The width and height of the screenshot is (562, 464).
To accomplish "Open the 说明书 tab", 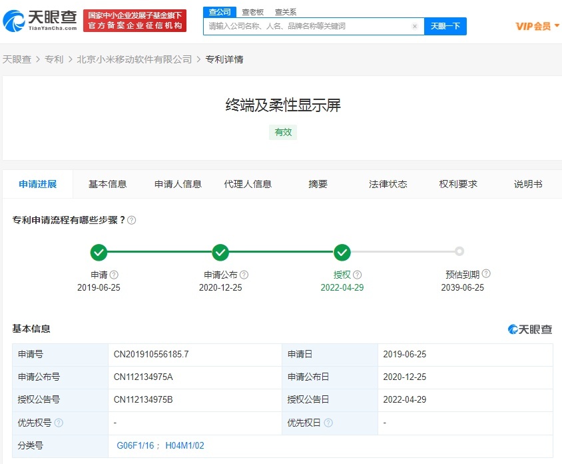I will point(528,184).
